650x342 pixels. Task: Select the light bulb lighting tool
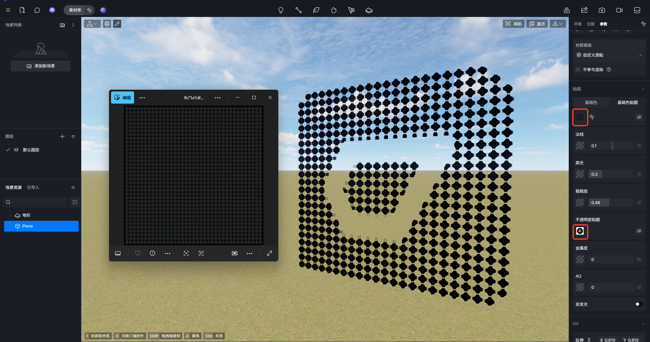pos(281,10)
